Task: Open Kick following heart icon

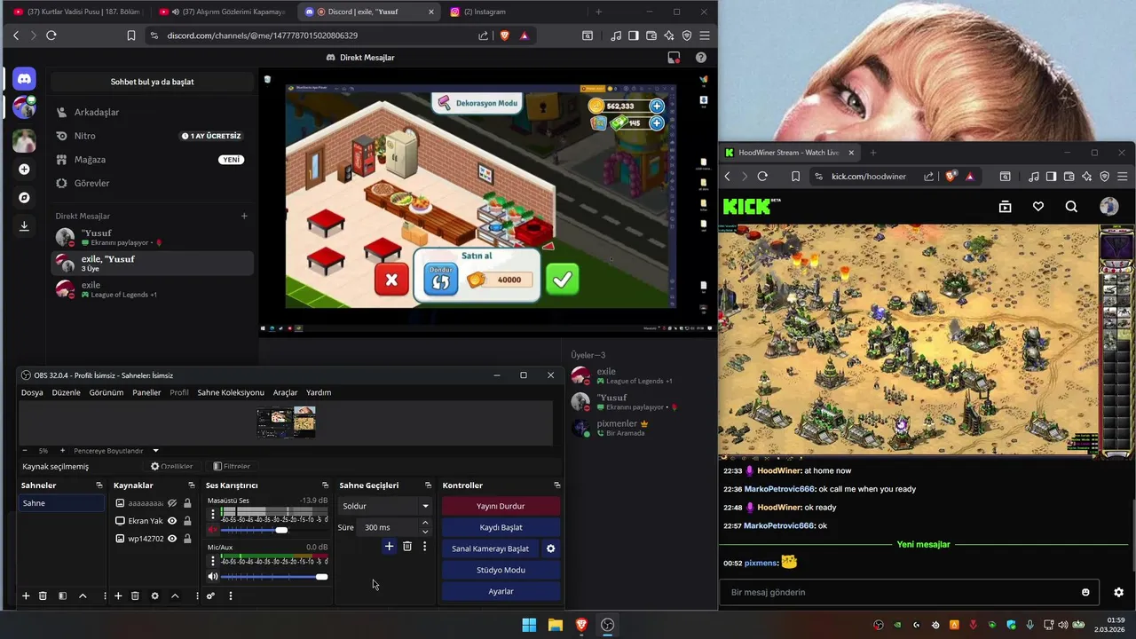Action: [1038, 207]
